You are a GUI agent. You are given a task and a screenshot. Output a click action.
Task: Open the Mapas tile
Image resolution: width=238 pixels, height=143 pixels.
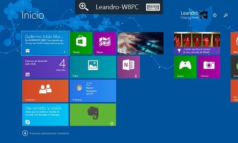click(105, 43)
